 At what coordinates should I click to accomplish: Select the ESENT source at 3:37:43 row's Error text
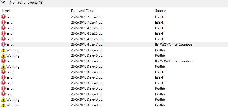tap(10, 72)
